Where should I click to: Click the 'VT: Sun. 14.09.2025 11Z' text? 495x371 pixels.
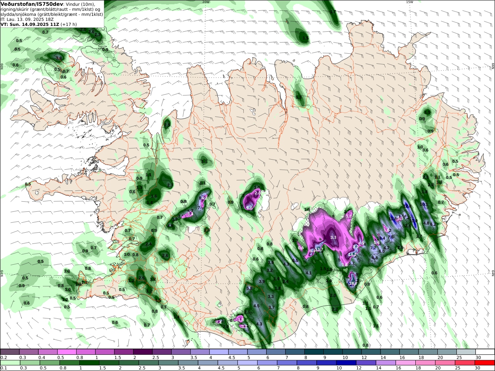pos(30,24)
